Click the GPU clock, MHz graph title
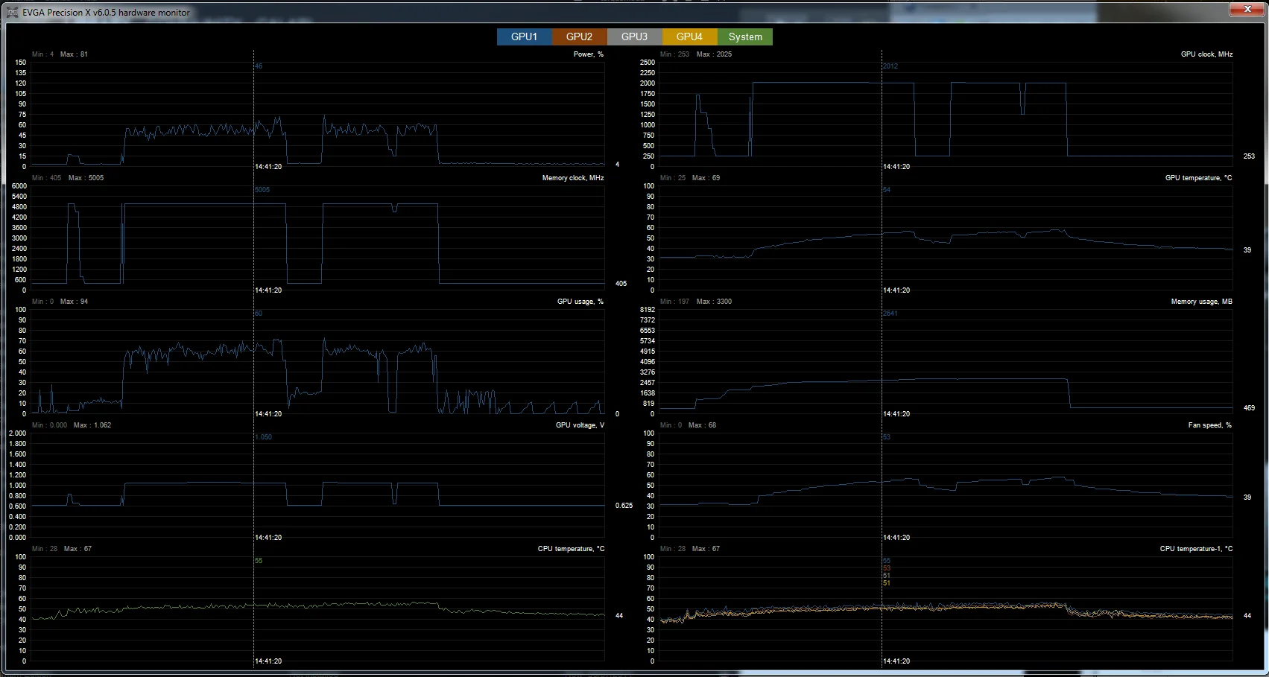 [1207, 54]
